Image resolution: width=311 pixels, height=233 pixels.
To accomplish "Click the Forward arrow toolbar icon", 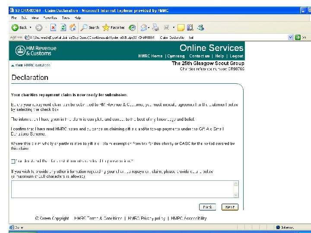I will 39,28.
